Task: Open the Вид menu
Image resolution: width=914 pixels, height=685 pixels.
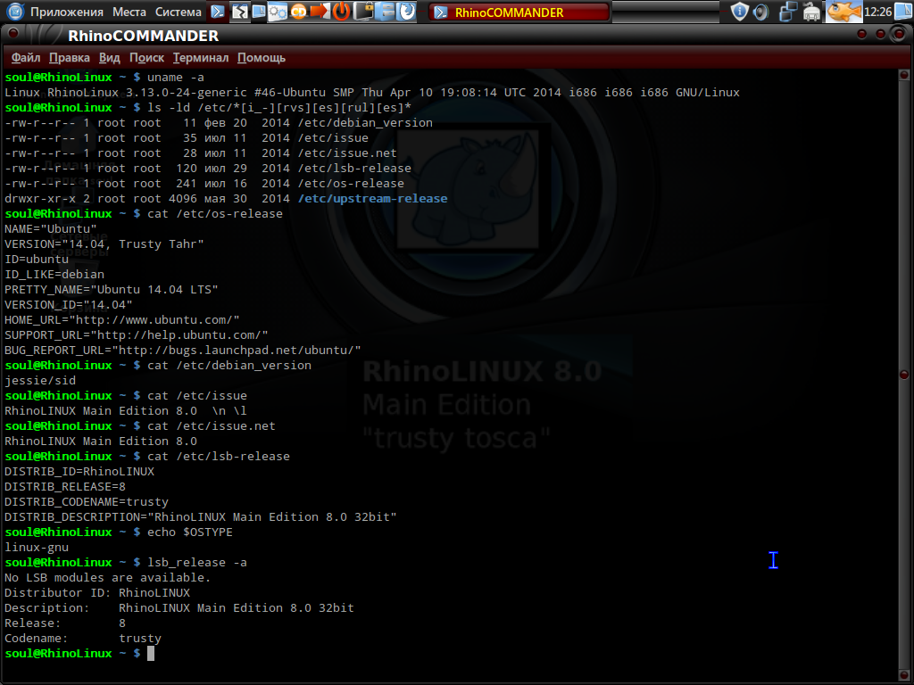Action: (x=109, y=58)
